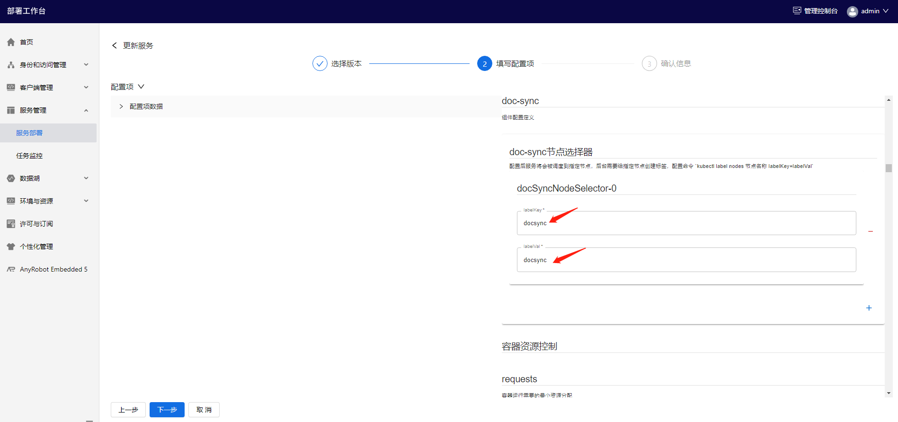Add a node selector with the plus icon
Image resolution: width=898 pixels, height=422 pixels.
tap(869, 308)
